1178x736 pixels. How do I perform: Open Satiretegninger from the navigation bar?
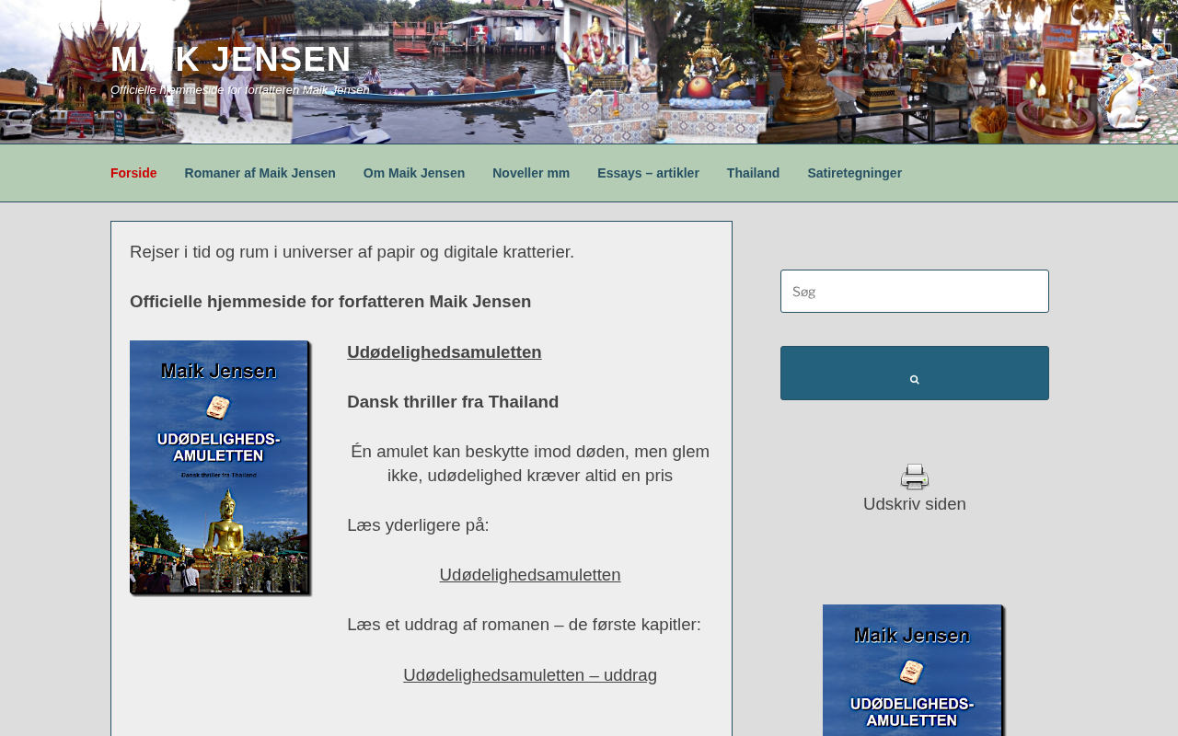click(855, 173)
